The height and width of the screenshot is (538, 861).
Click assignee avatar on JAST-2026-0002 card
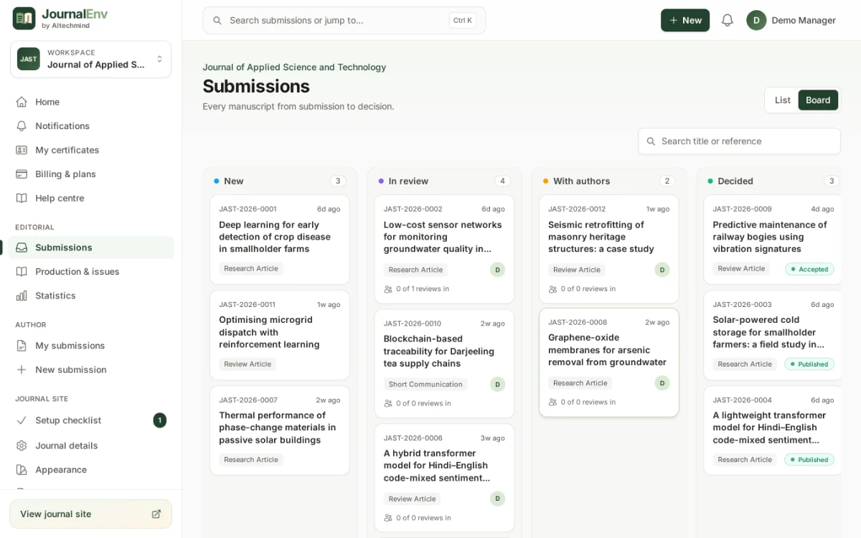pos(497,270)
